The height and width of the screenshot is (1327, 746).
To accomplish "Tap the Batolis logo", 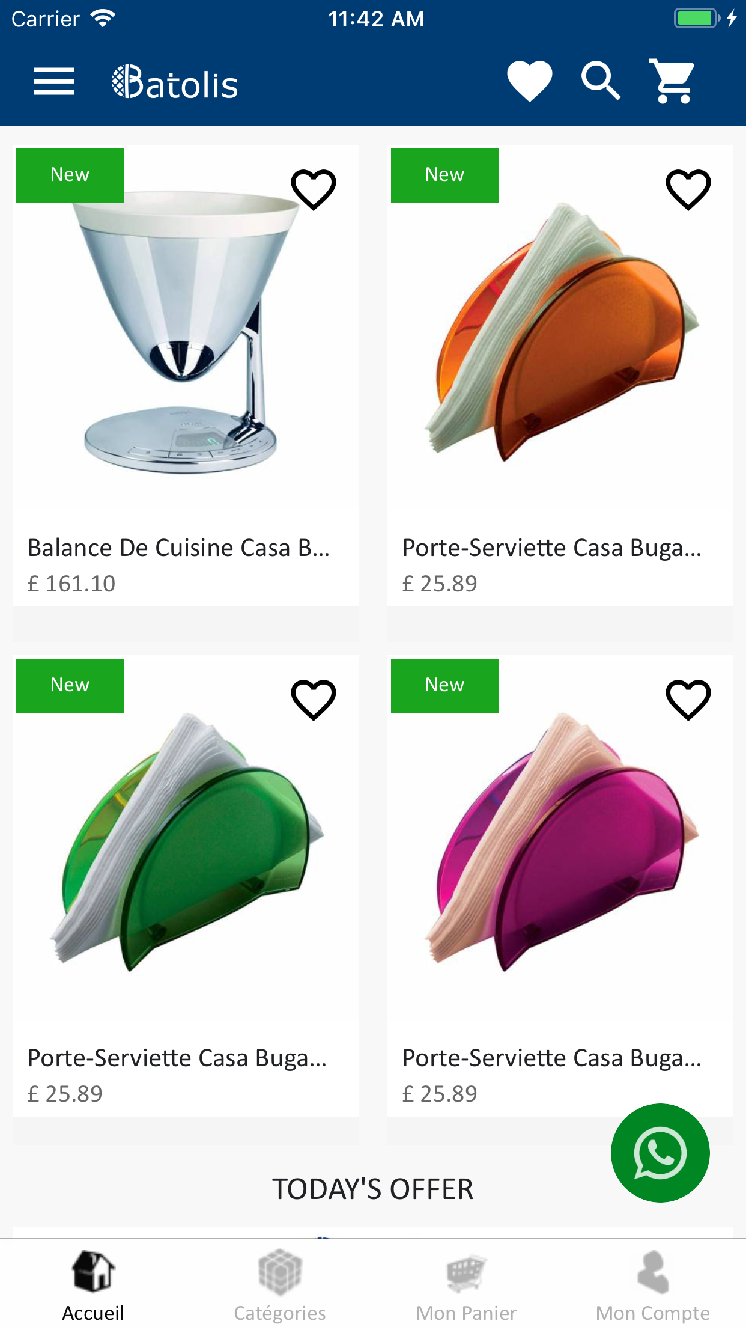I will 175,82.
